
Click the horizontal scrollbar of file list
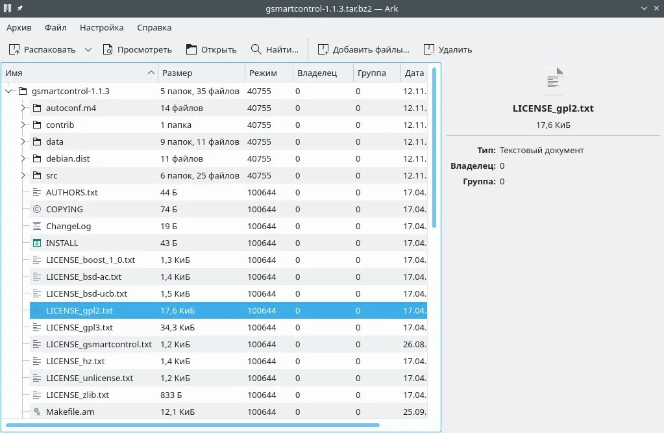[193, 425]
